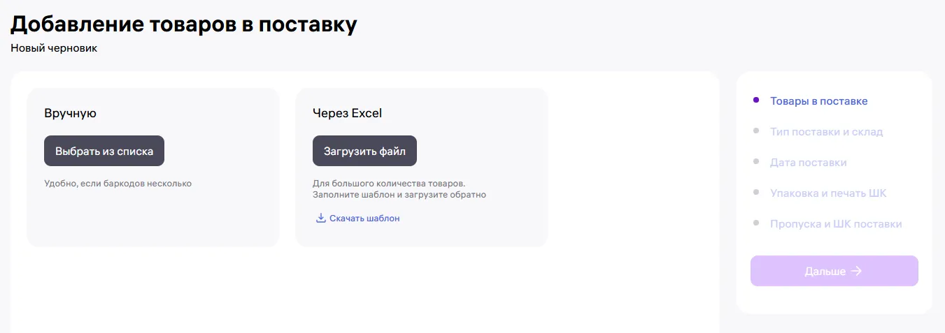Go to the Тип поставки и склад step

point(826,132)
